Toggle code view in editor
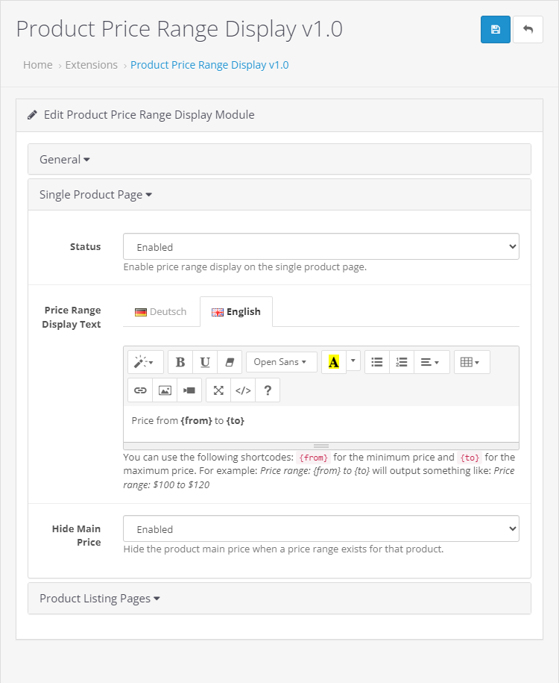The image size is (559, 683). (243, 390)
